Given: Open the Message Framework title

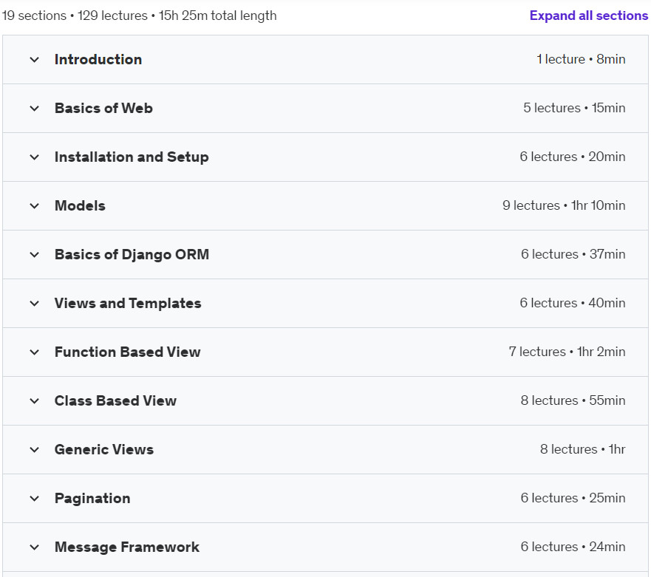Looking at the screenshot, I should click(126, 547).
